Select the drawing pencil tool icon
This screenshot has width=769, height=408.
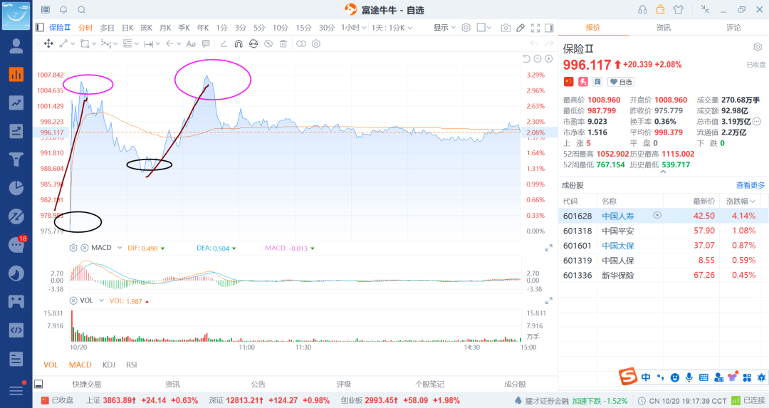(520, 28)
